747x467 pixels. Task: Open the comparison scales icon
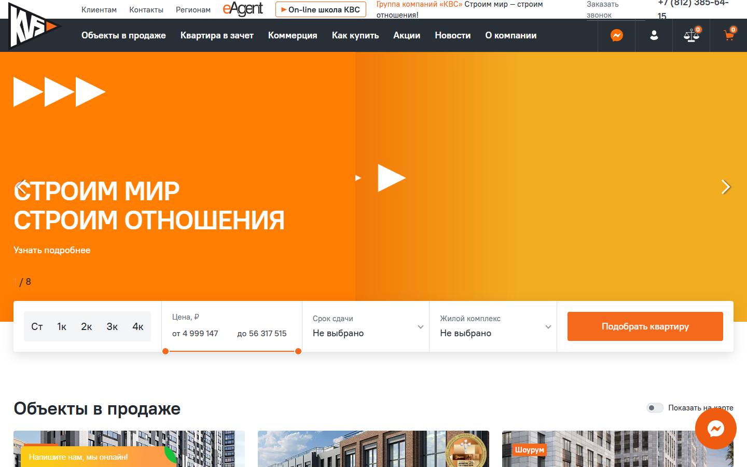point(691,35)
